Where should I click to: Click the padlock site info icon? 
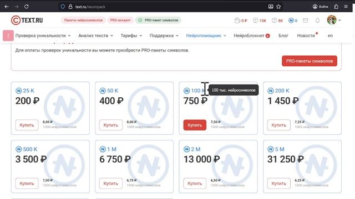70,7
